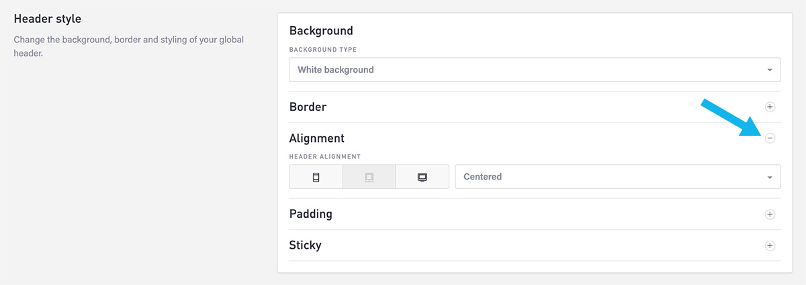Open the Centered alignment dropdown
Image resolution: width=806 pixels, height=285 pixels.
[x=618, y=177]
